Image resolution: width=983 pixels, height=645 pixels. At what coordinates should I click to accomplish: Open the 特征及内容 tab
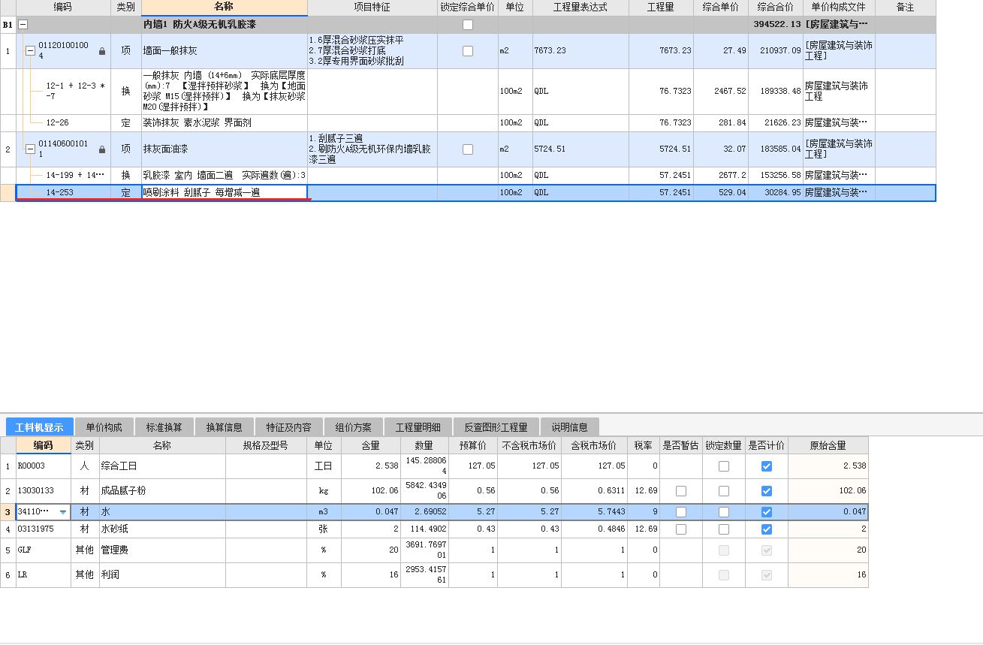(x=288, y=427)
